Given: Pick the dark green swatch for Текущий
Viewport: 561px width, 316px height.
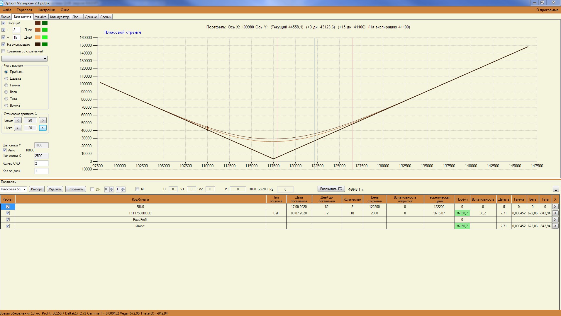Looking at the screenshot, I should pyautogui.click(x=45, y=23).
